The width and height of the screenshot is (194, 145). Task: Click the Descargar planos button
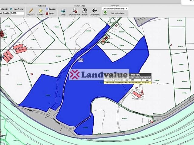(x=118, y=13)
